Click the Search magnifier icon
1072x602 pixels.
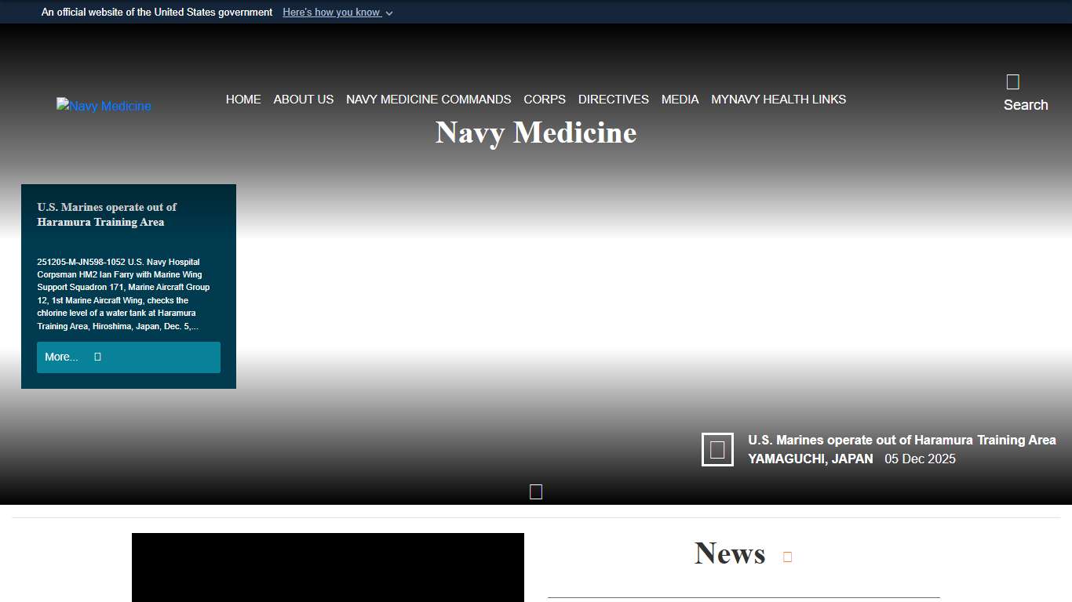1012,82
